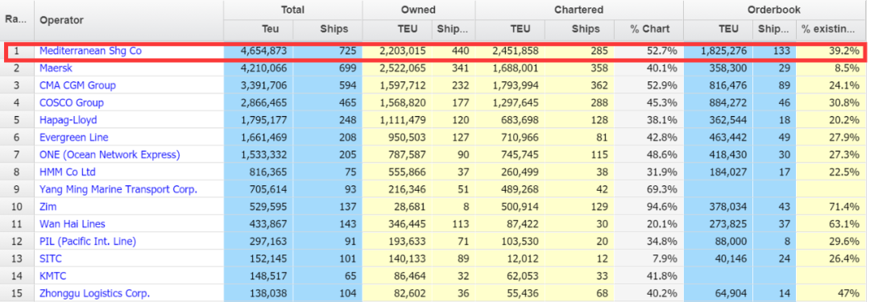This screenshot has height=302, width=870.
Task: Open the Wan Hai Lines link
Action: [72, 224]
